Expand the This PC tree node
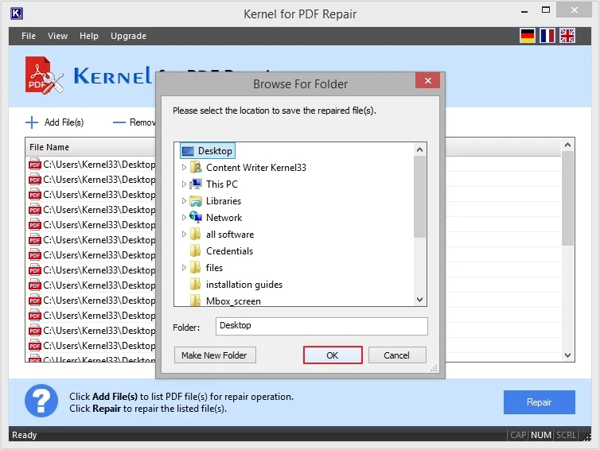This screenshot has width=600, height=450. (184, 184)
